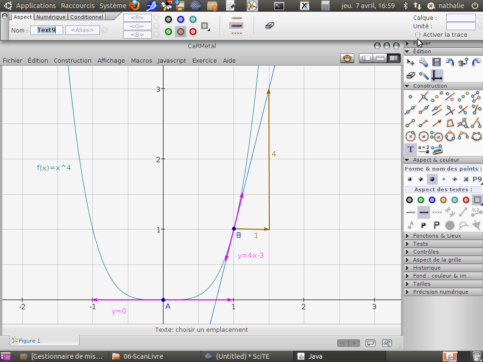Select the polygon construction tool
483x362 pixels.
[x=450, y=123]
